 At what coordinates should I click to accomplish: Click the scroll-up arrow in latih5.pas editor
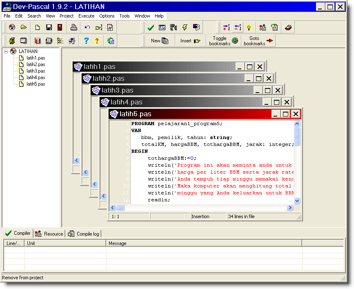pyautogui.click(x=297, y=124)
